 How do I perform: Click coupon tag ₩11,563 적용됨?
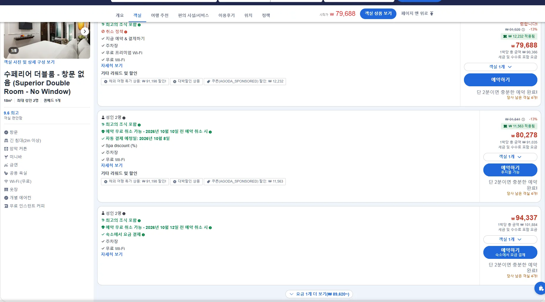coord(519,126)
